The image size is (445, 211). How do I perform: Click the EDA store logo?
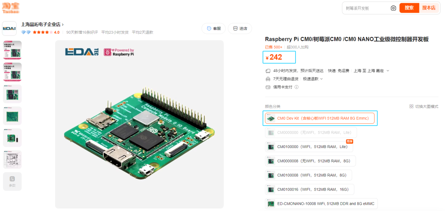(x=9, y=28)
